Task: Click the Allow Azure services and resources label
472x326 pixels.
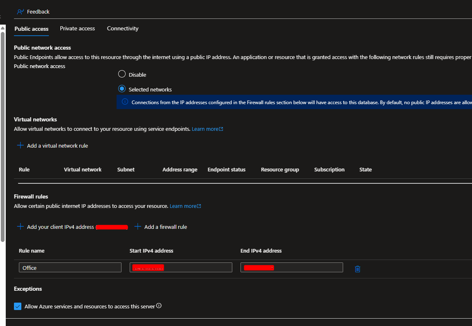Action: (x=90, y=306)
